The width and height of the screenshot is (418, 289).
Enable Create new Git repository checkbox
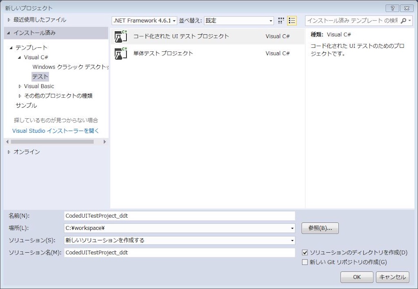point(305,262)
